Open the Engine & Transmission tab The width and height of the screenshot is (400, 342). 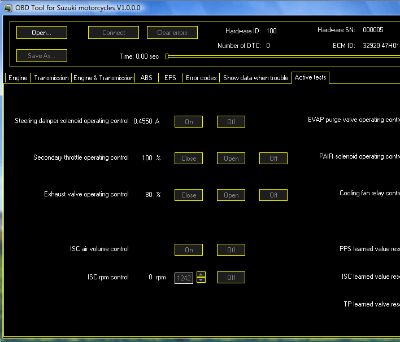103,78
